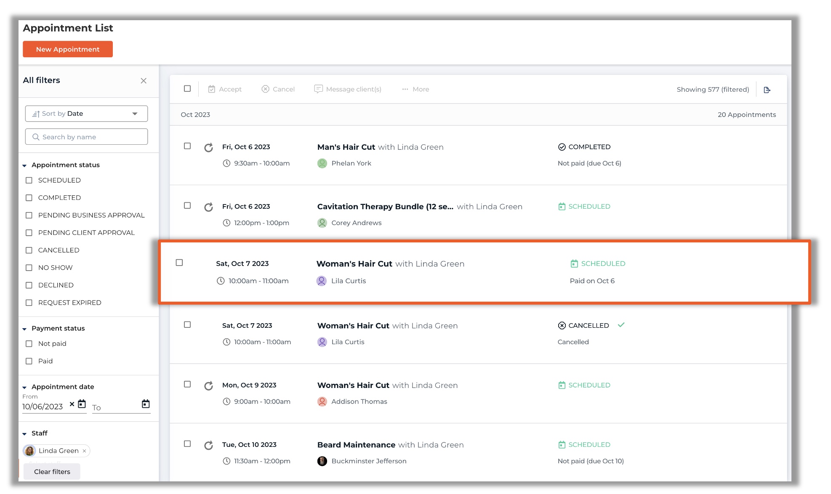Collapse the Payment status section

[24, 329]
